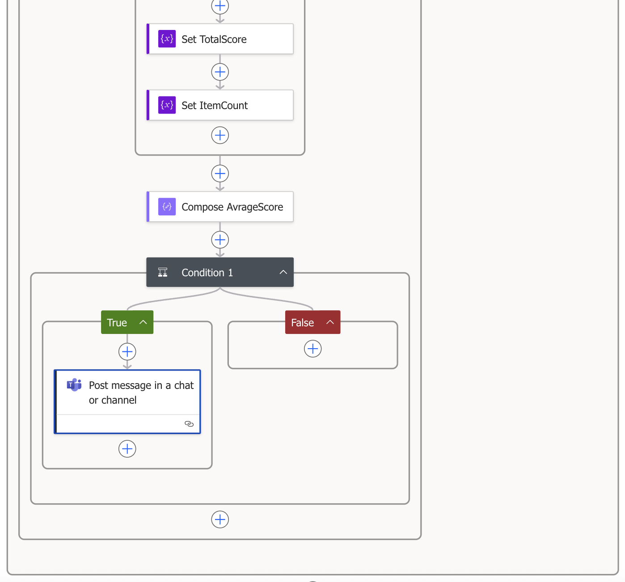625x582 pixels.
Task: Click the connection link icon on Post message card
Action: coord(189,424)
